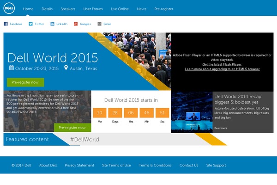Click the Facebook share icon
The image size is (277, 185).
pyautogui.click(x=6, y=24)
